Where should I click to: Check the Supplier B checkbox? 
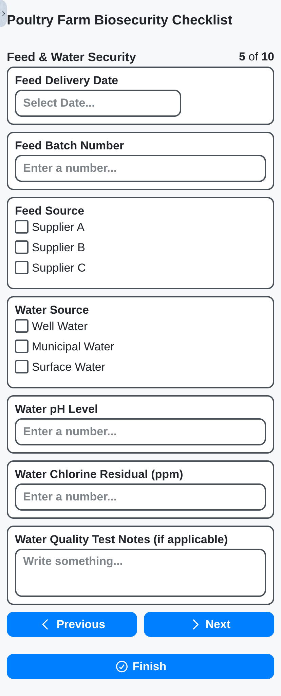pyautogui.click(x=21, y=247)
